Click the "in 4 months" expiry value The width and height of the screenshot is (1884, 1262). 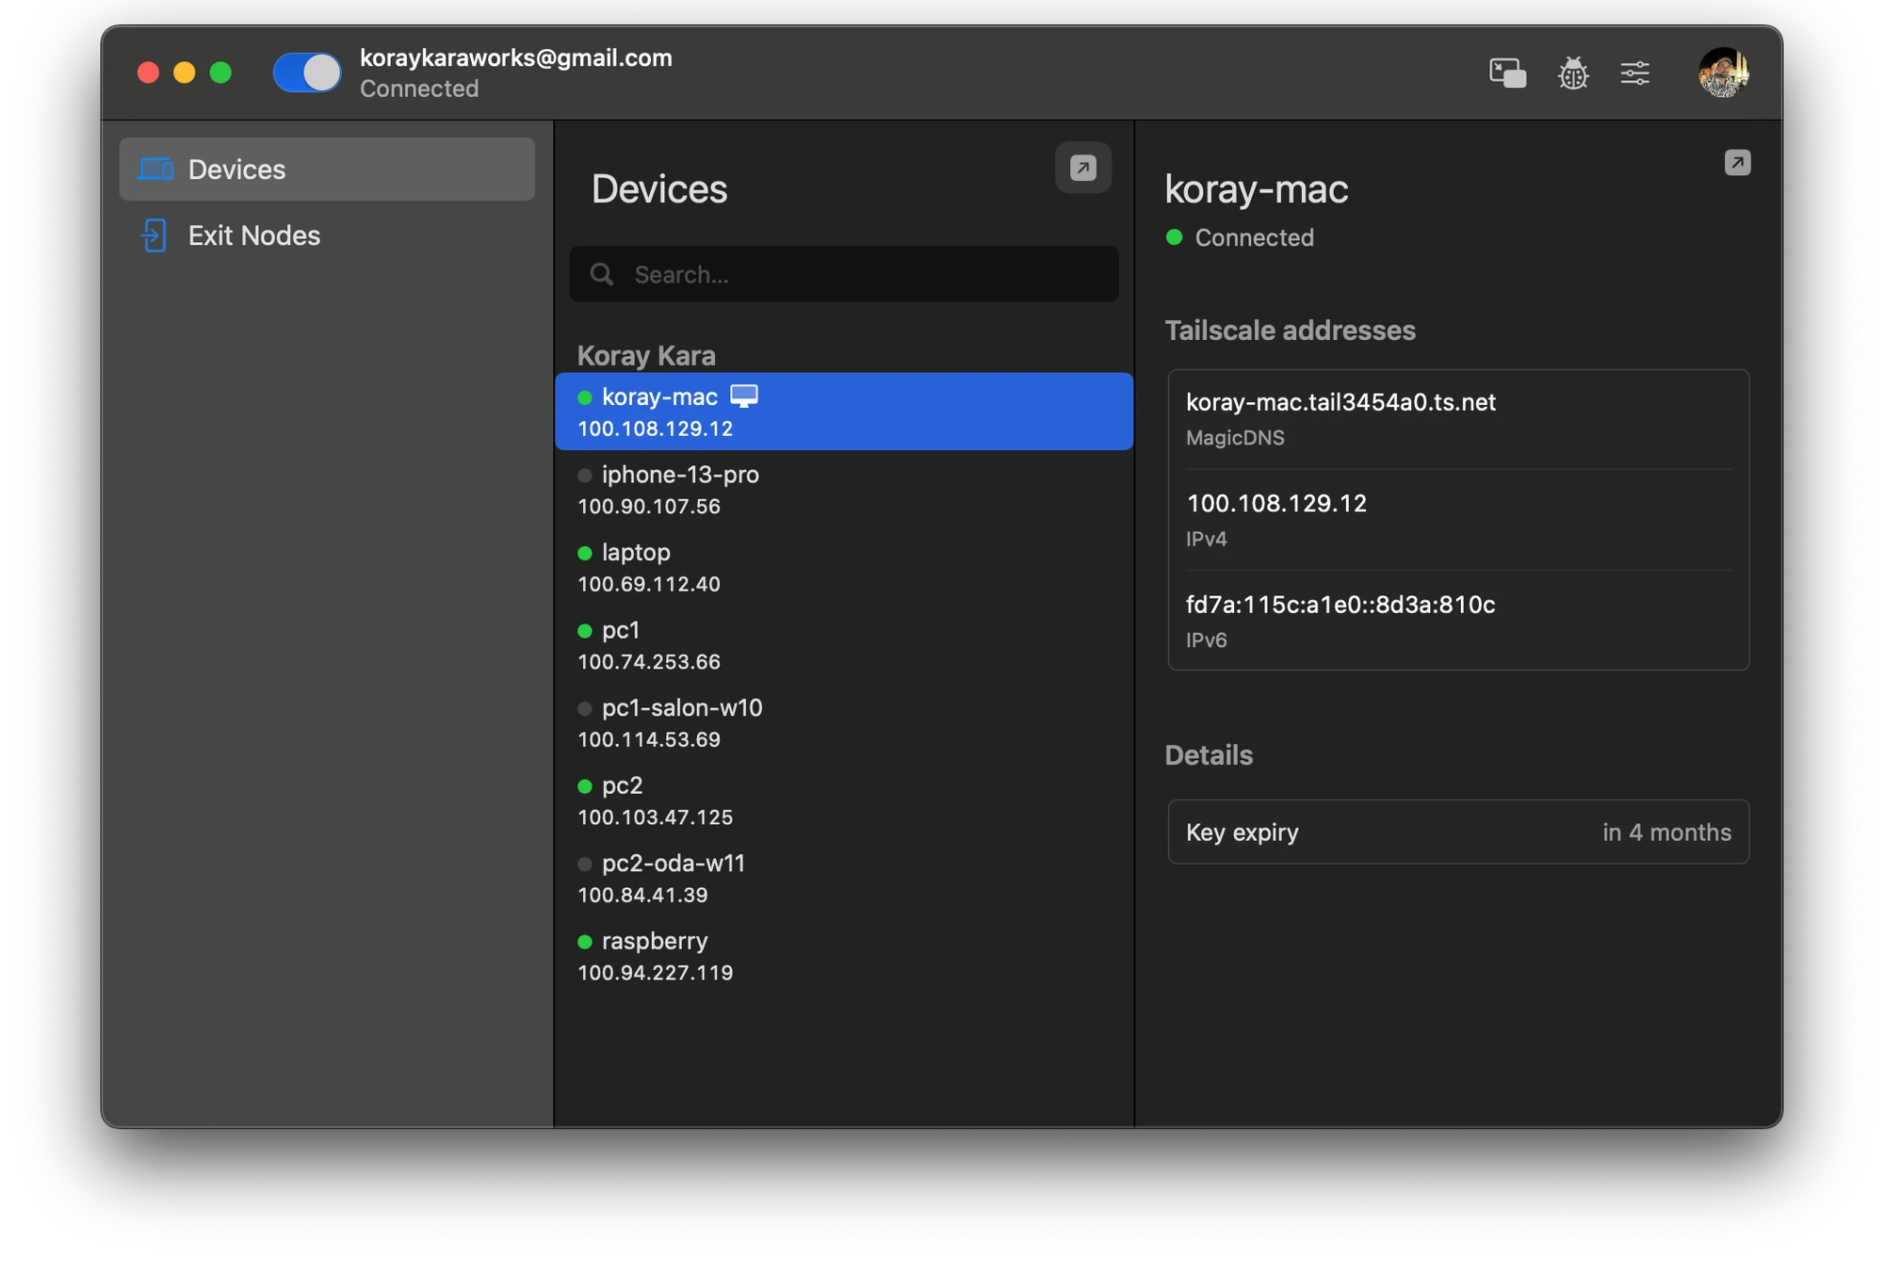click(x=1666, y=833)
